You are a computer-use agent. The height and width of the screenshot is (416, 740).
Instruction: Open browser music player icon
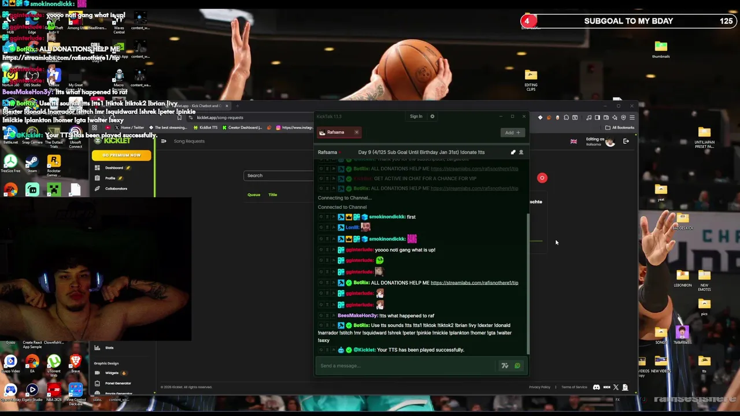click(x=589, y=117)
